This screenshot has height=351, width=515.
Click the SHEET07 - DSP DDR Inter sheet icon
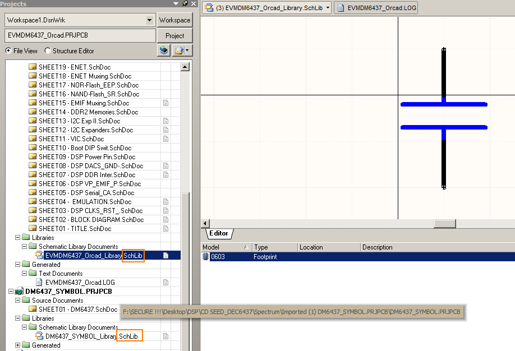[33, 174]
